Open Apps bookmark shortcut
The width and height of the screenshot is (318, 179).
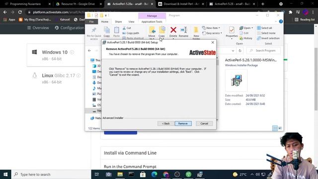9,19
